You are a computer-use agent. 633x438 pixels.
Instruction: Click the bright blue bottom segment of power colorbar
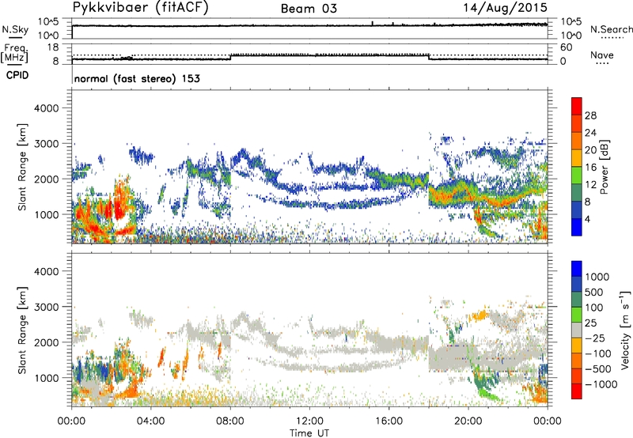(x=577, y=228)
